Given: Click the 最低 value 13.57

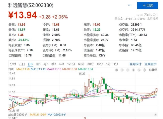Looking at the screenshot, I should pyautogui.click(x=21, y=30).
